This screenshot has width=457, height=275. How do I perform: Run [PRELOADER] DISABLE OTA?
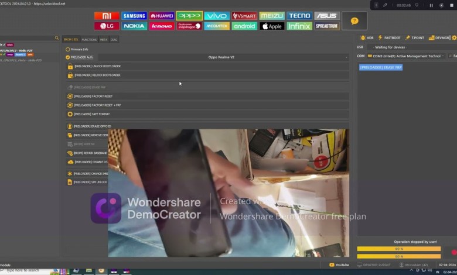click(87, 162)
